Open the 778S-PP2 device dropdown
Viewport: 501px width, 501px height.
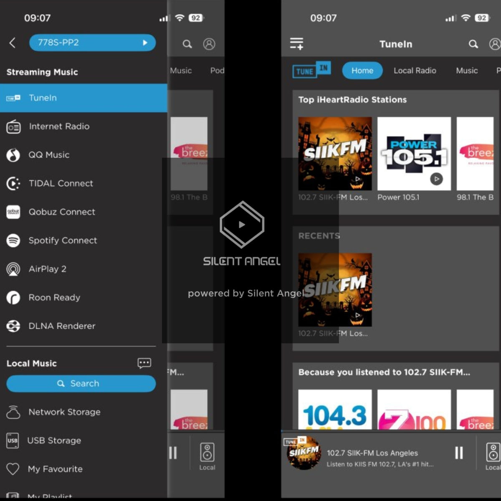(x=92, y=43)
